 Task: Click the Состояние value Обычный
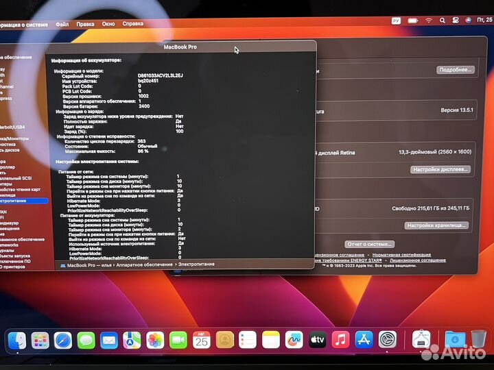147,147
